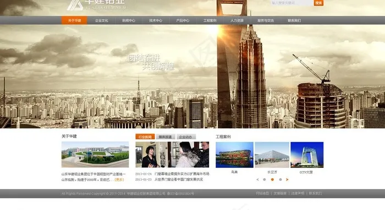This screenshot has height=210, width=385.
Task: Open the 企业文化 menu item
Action: pos(102,20)
